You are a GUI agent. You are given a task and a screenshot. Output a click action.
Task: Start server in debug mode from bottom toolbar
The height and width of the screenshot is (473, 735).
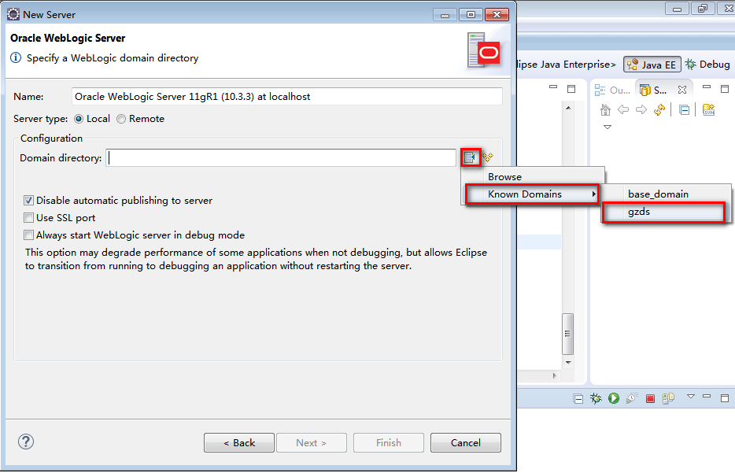(x=596, y=398)
